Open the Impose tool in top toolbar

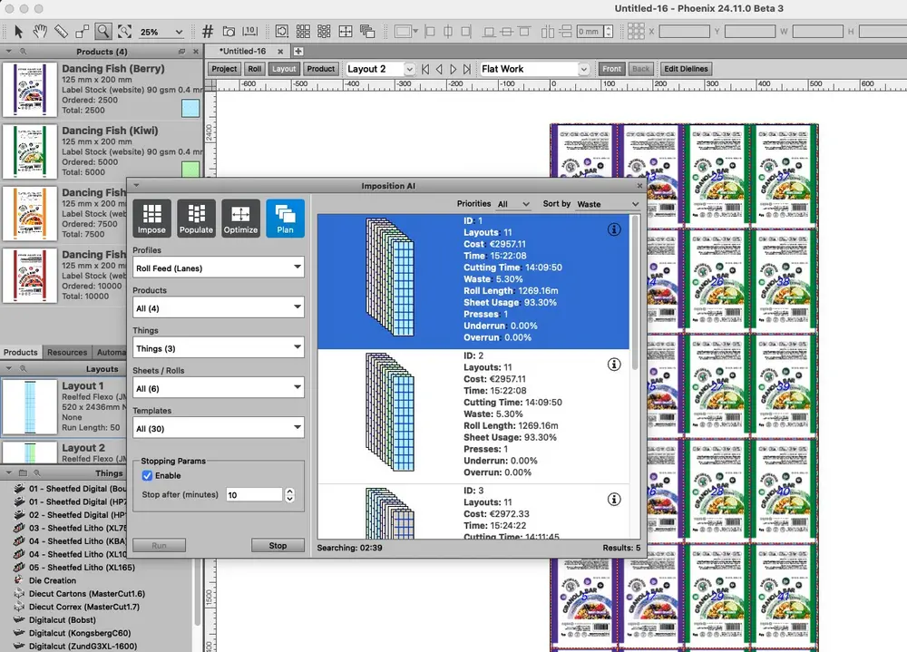pos(303,31)
